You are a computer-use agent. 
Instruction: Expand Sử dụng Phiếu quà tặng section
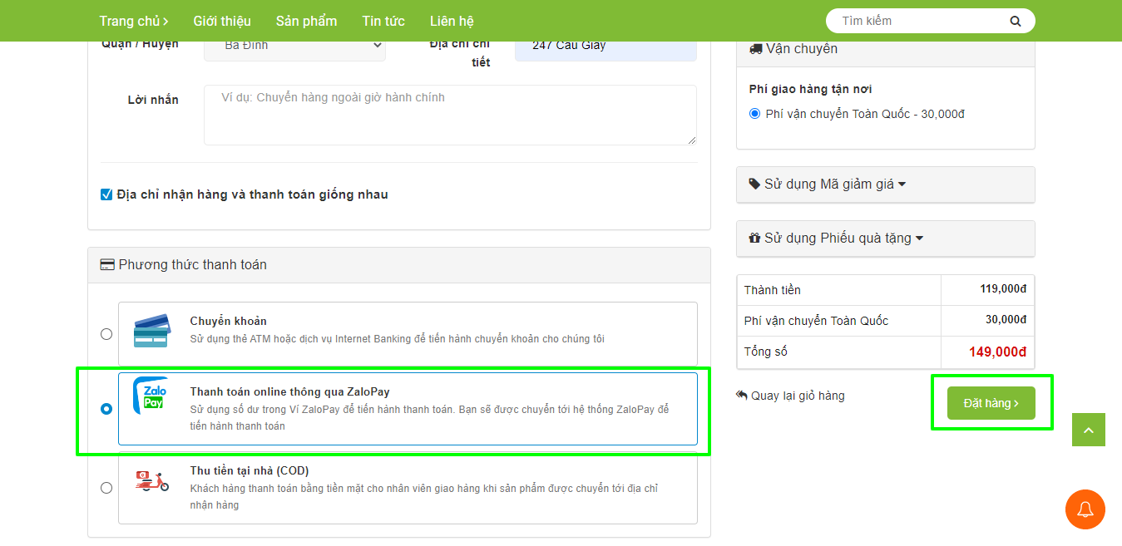[x=886, y=239]
